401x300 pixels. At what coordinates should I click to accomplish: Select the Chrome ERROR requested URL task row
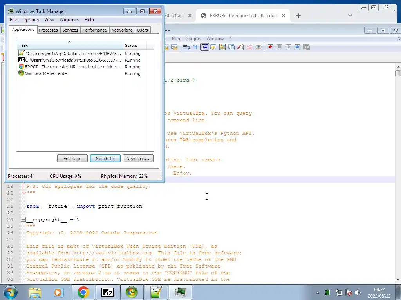coord(82,67)
